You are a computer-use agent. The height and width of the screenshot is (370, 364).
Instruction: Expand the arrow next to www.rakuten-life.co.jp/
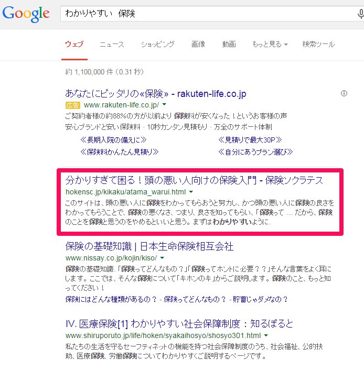pyautogui.click(x=164, y=104)
